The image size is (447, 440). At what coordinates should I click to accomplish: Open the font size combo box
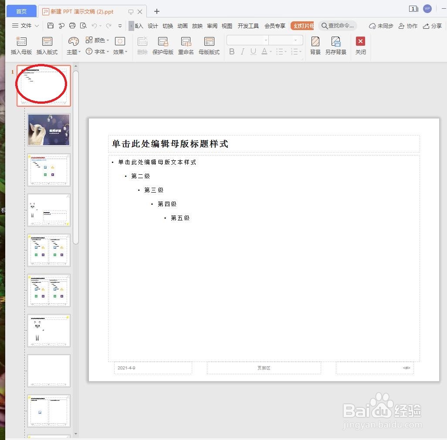click(x=286, y=40)
